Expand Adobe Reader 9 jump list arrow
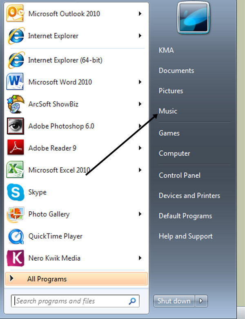245x319 pixels. click(x=140, y=148)
